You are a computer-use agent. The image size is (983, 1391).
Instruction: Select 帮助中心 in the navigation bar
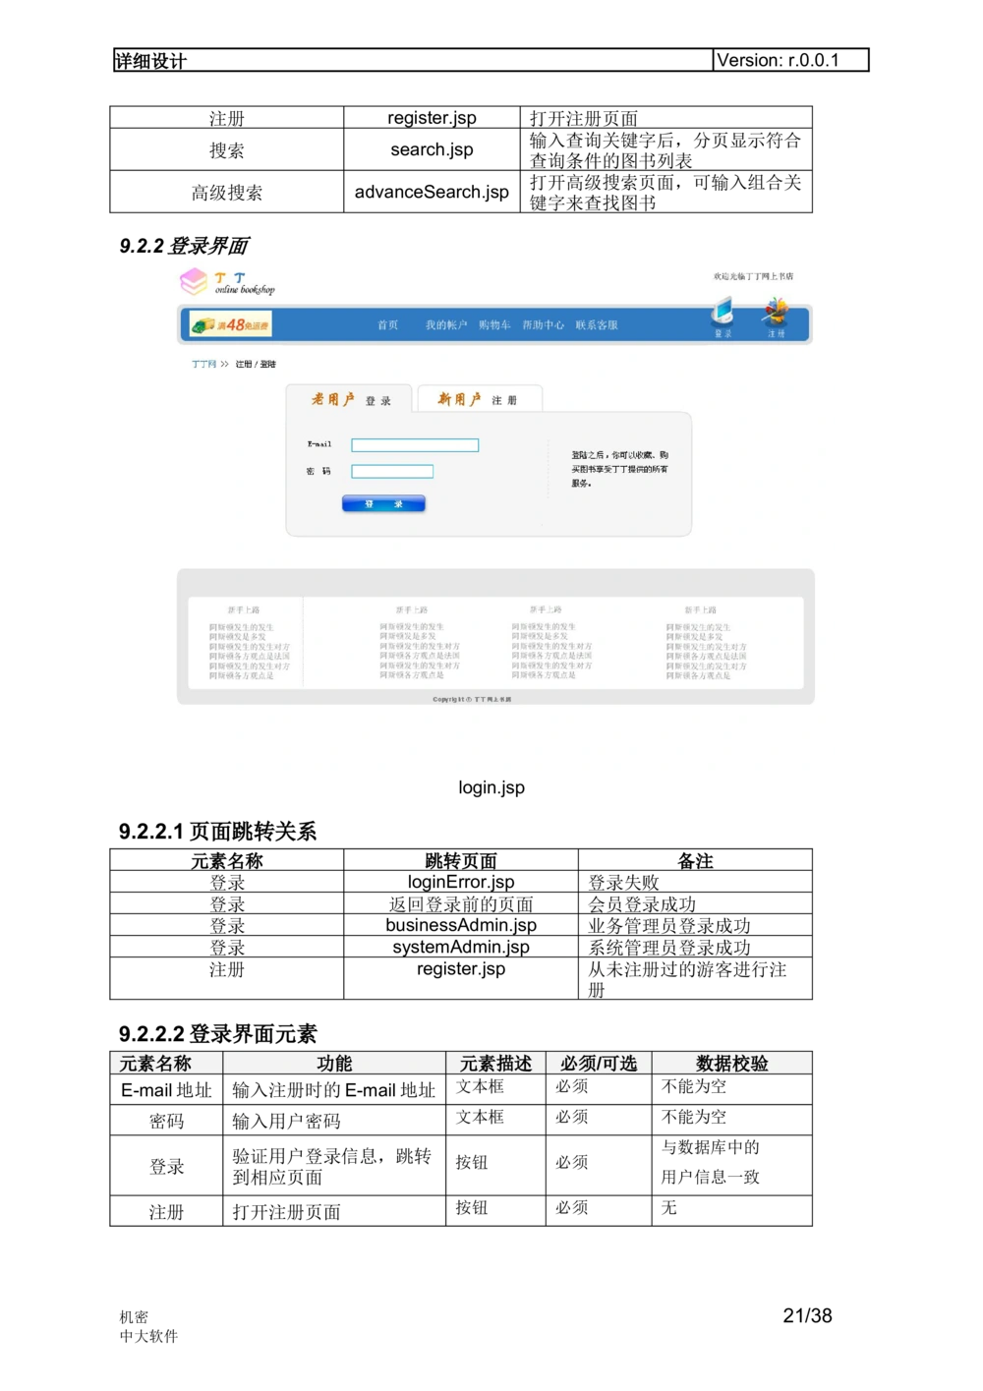(543, 325)
